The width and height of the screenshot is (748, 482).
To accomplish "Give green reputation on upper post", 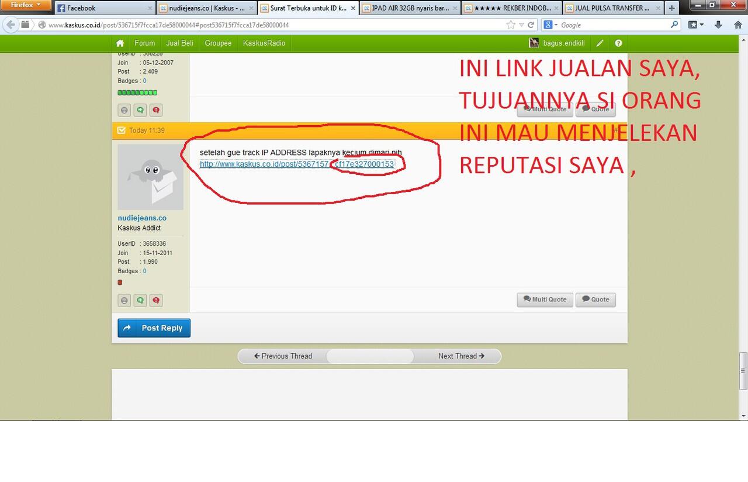I will [140, 110].
